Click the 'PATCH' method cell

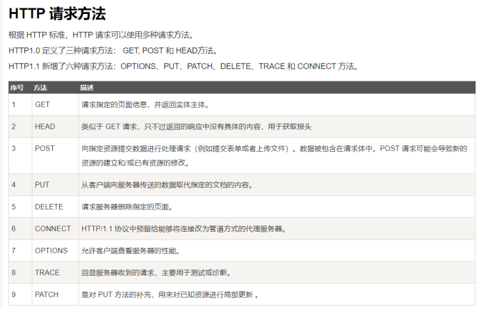[55, 294]
